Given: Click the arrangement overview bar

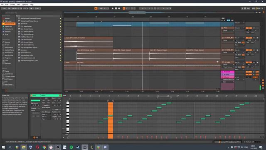Looking at the screenshot, I should [x=159, y=12].
